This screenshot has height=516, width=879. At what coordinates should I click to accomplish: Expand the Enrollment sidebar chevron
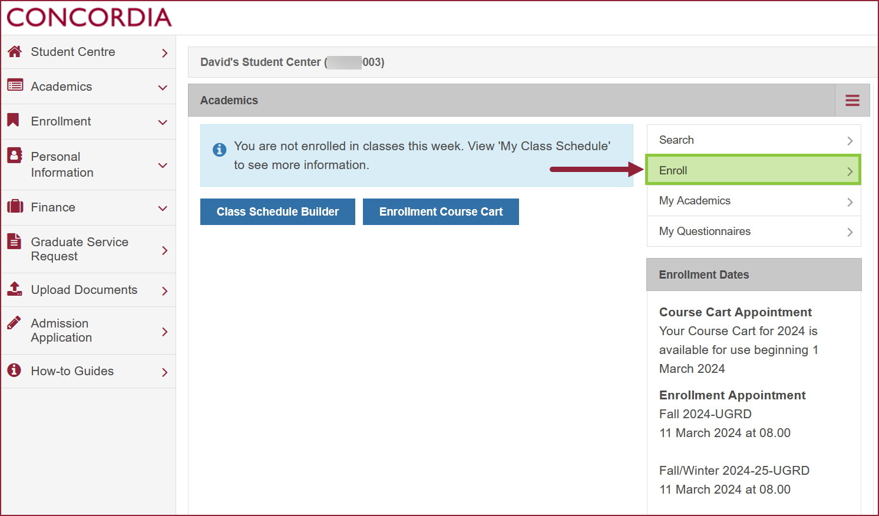point(163,123)
